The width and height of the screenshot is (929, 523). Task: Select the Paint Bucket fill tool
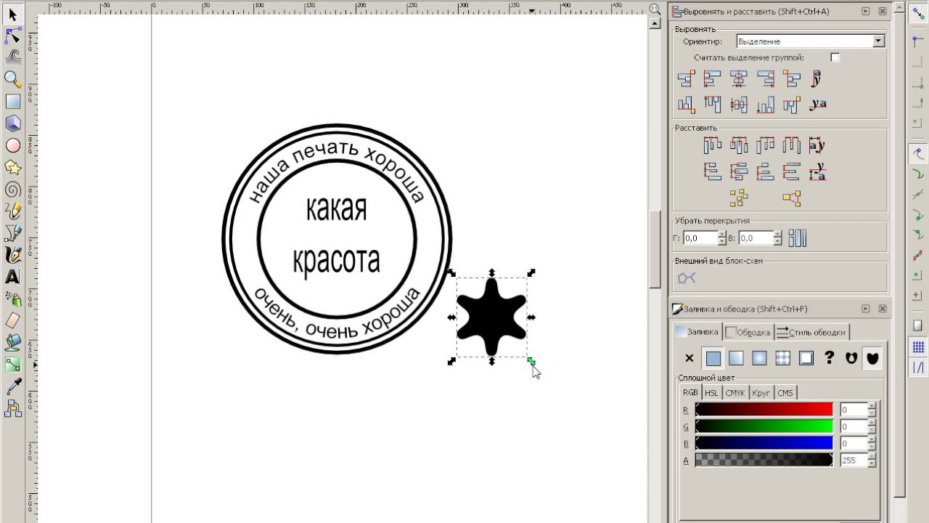point(12,342)
